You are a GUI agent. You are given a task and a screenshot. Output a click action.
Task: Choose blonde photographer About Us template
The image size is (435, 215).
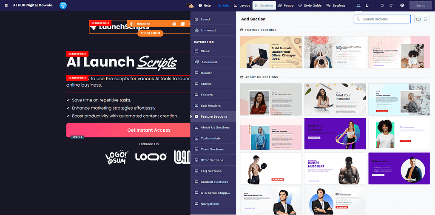click(x=399, y=99)
